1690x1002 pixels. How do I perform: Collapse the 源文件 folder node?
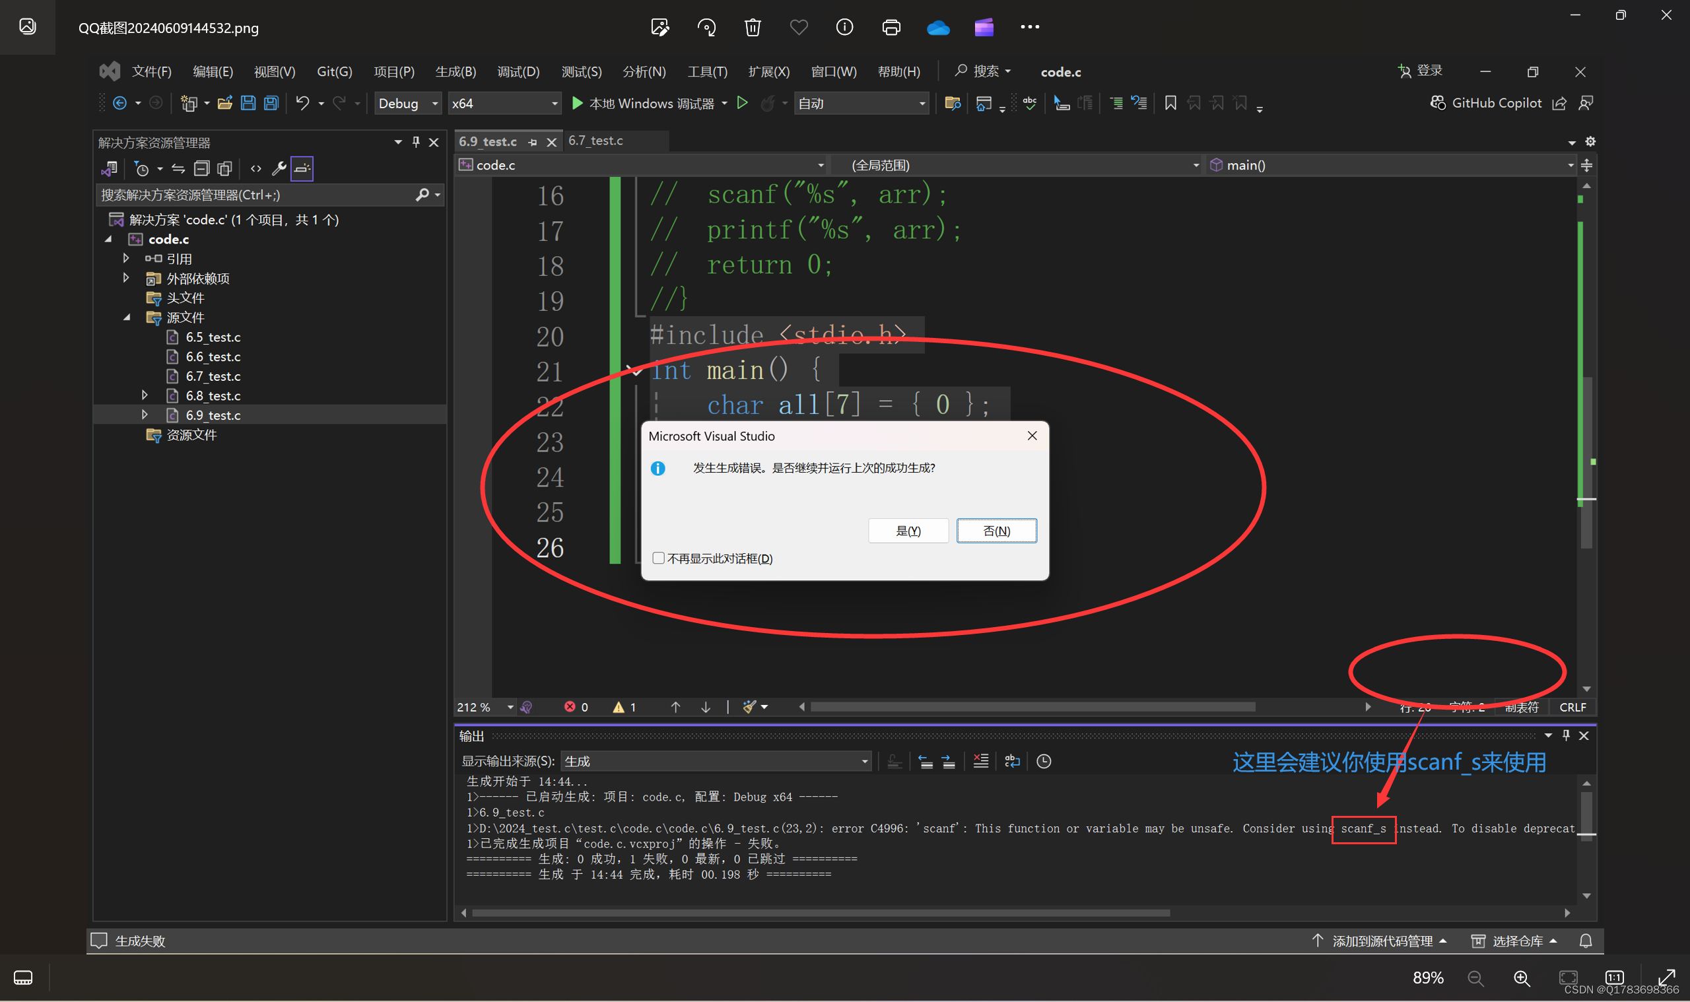click(x=126, y=317)
